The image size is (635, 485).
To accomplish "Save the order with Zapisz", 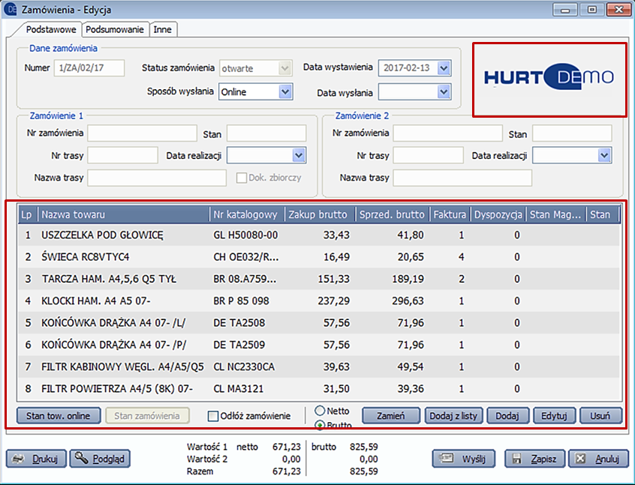I will pyautogui.click(x=534, y=459).
